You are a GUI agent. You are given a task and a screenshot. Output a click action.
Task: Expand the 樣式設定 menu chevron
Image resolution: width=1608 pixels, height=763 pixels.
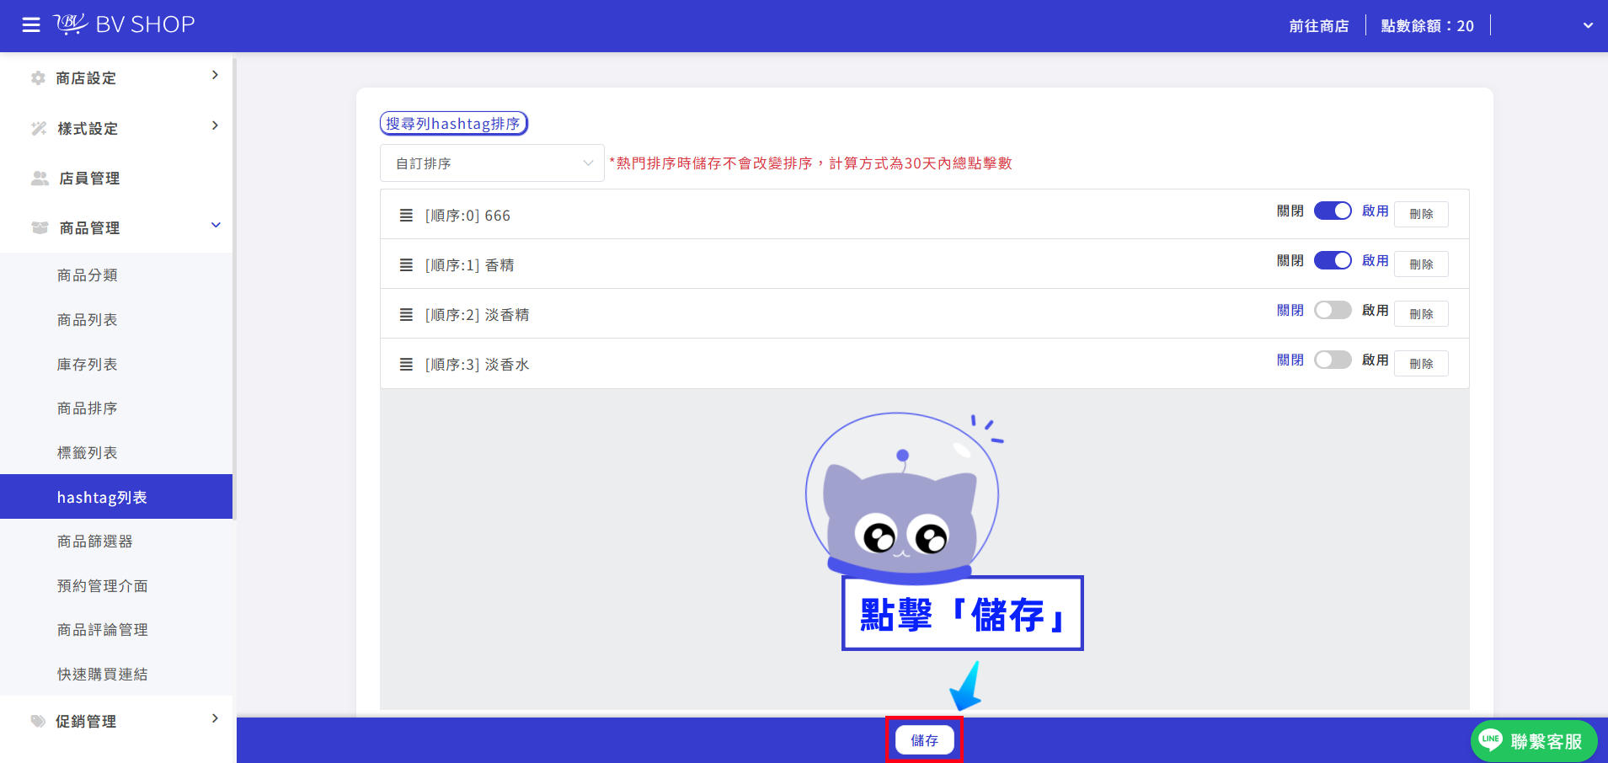[215, 126]
